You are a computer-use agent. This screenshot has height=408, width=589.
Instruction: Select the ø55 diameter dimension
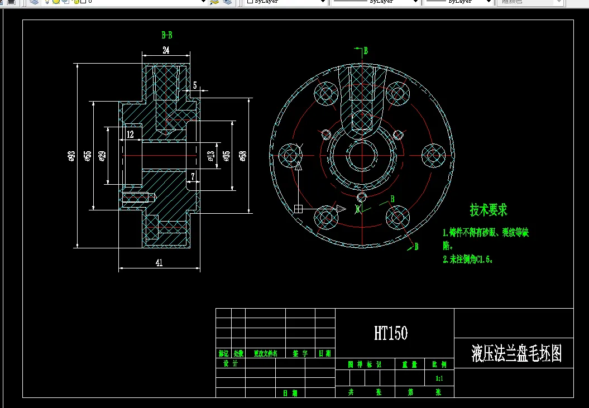pos(87,156)
